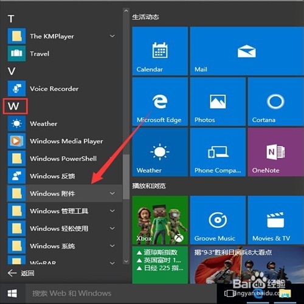Click the Windows 轻松使用 folder icon
The height and width of the screenshot is (304, 304).
[x=16, y=228]
